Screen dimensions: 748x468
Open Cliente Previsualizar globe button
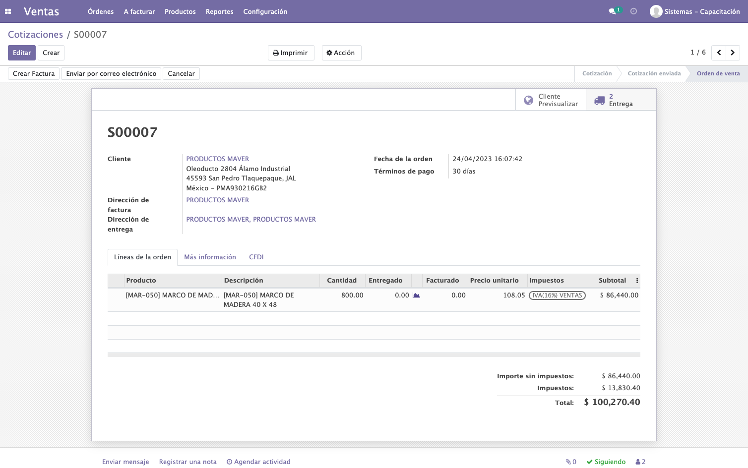pos(551,100)
